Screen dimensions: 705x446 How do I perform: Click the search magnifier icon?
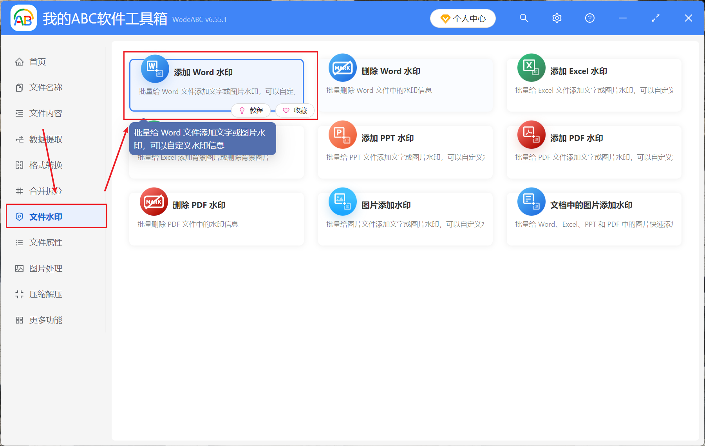coord(524,18)
